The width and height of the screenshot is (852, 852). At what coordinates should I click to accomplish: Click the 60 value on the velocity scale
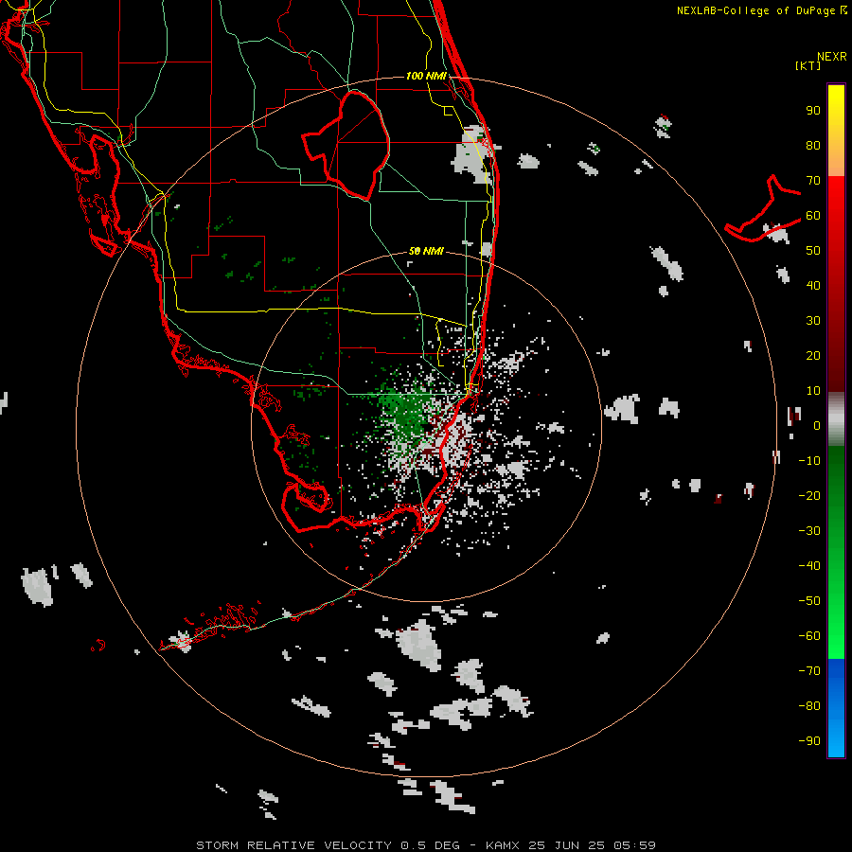(813, 216)
